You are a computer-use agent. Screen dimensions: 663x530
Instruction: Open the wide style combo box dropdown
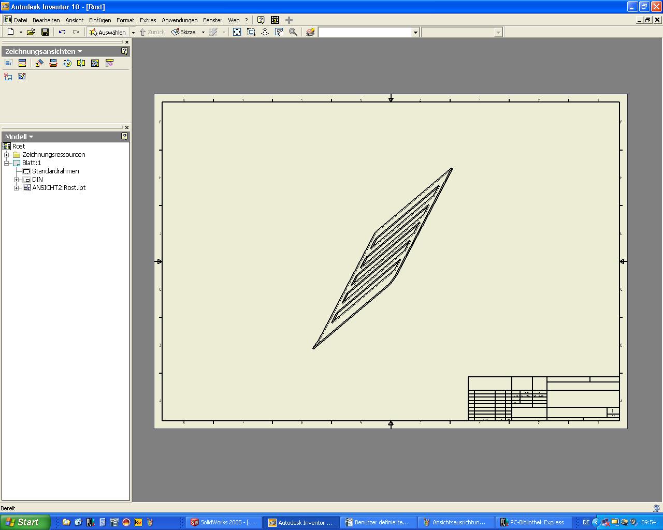(x=415, y=33)
